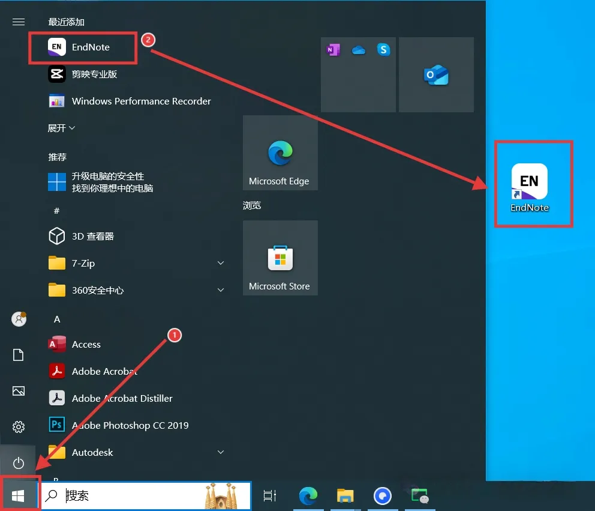
Task: Open Windows Performance Recorder
Action: [x=129, y=101]
